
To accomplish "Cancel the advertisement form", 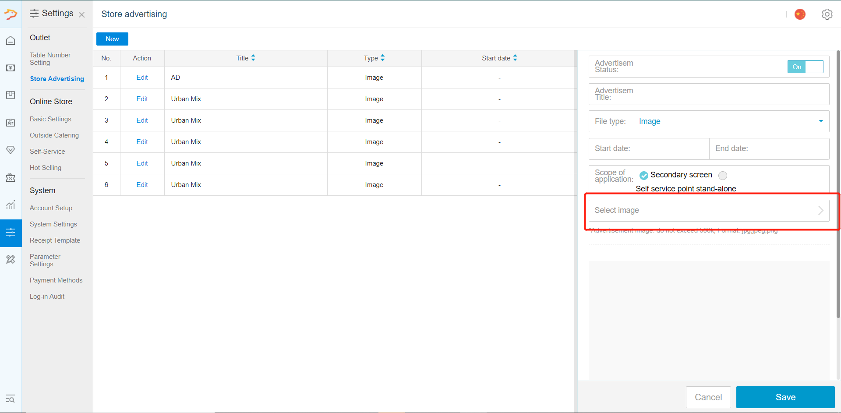I will [x=708, y=397].
